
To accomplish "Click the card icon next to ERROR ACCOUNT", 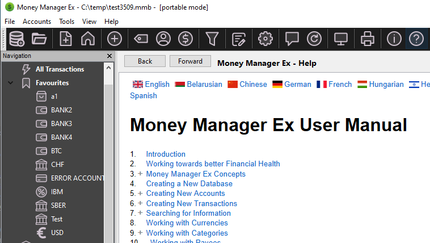I will 41,178.
